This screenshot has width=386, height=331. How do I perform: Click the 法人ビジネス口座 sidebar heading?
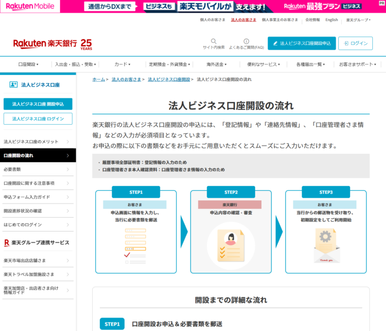click(40, 85)
